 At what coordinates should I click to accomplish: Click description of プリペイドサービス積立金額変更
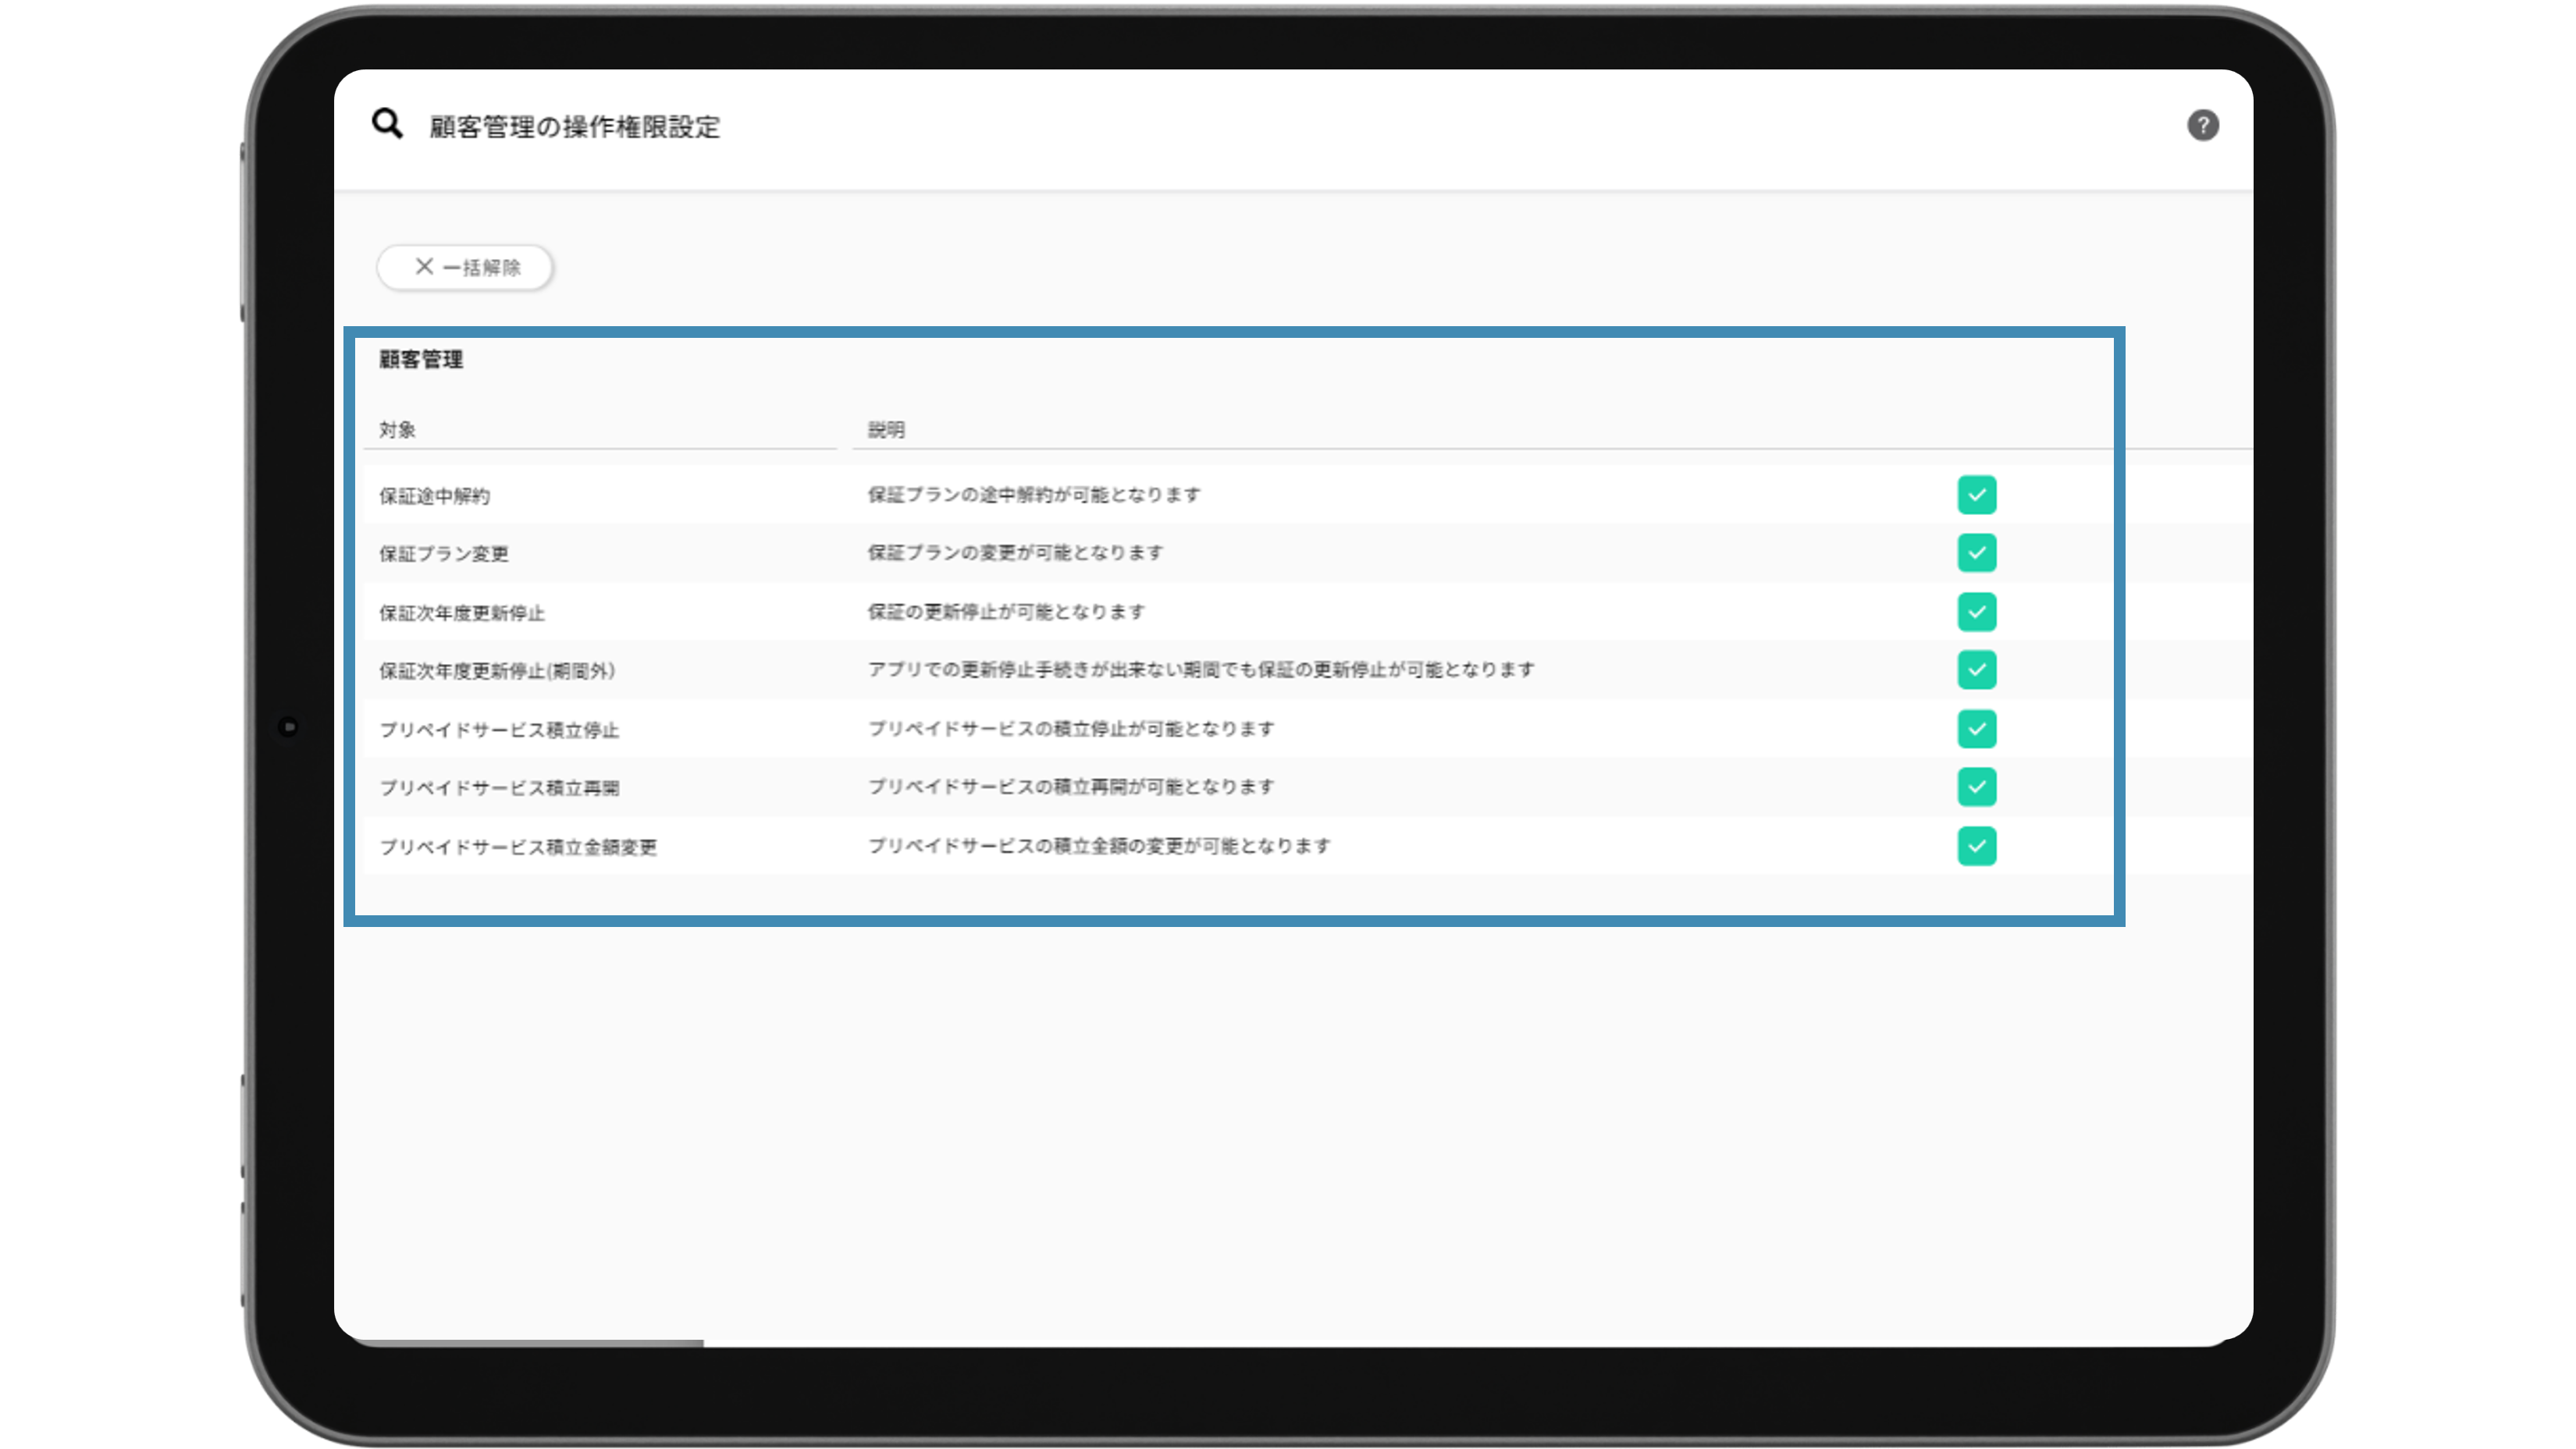pyautogui.click(x=1099, y=847)
